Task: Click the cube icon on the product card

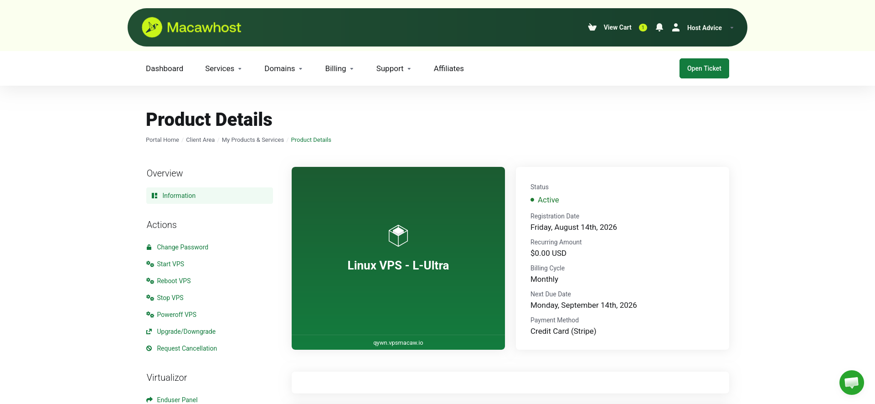Action: [398, 236]
